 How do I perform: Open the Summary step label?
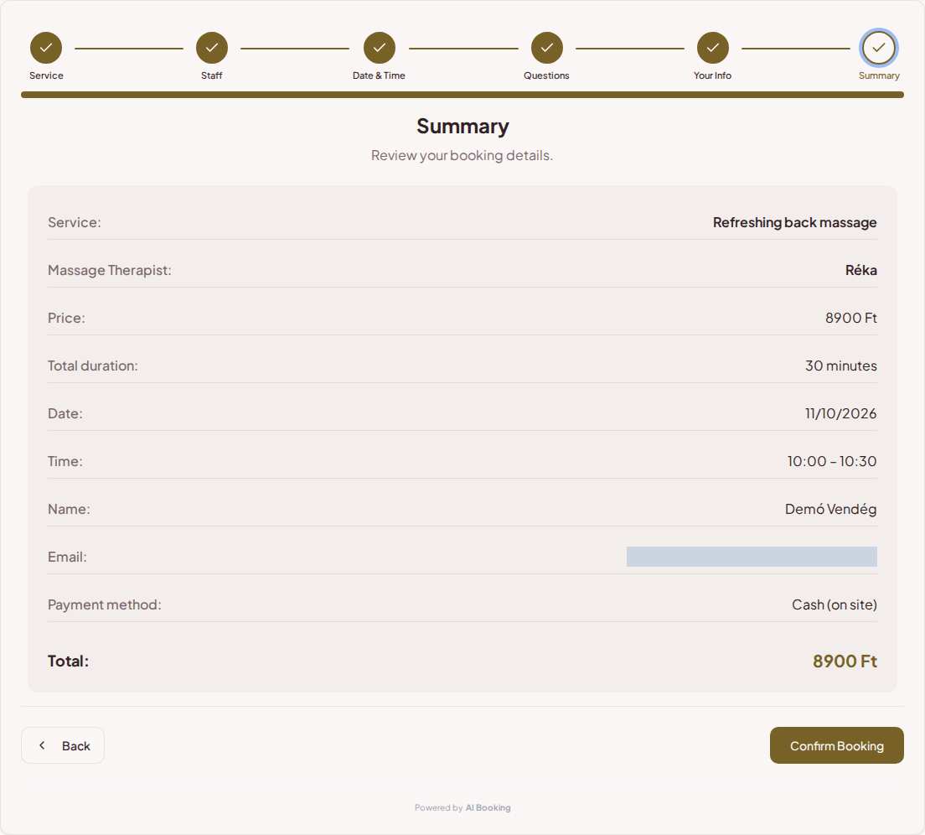[879, 75]
